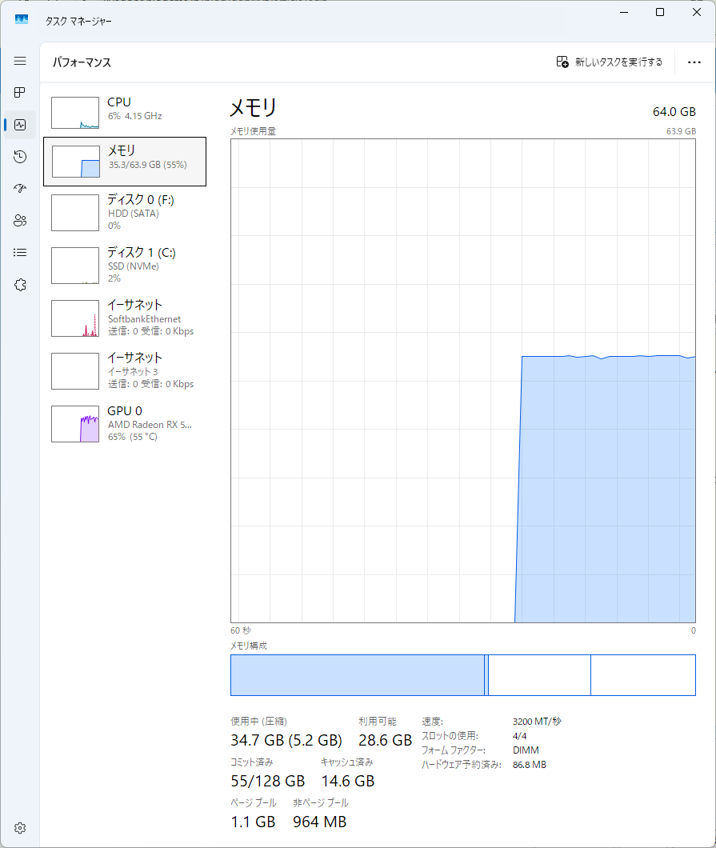Close the Task Manager window
716x848 pixels.
(697, 12)
